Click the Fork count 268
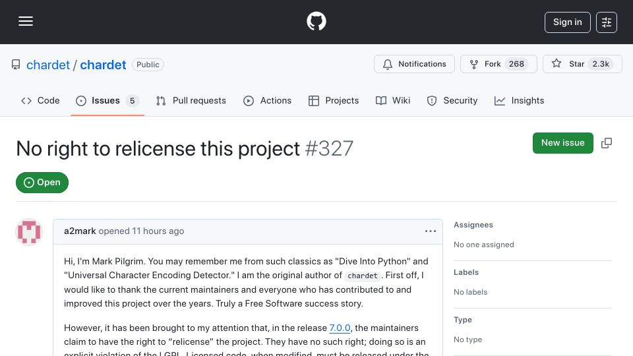This screenshot has height=356, width=633. click(516, 64)
